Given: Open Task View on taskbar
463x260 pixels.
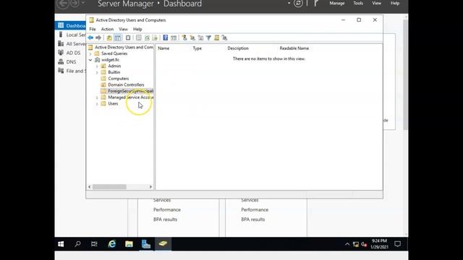Looking at the screenshot, I should [x=94, y=244].
